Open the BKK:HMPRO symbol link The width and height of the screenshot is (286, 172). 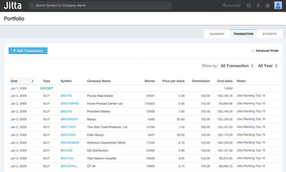[70, 103]
